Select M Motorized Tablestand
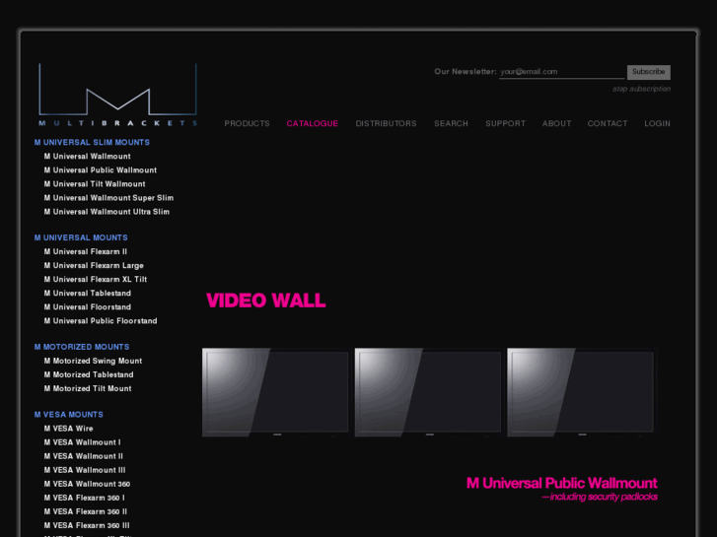Screen dimensions: 717x537 point(89,374)
